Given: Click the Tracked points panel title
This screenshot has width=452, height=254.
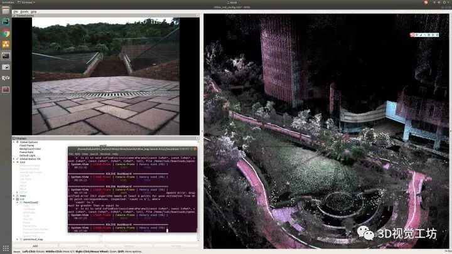Looking at the screenshot, I should (24, 15).
